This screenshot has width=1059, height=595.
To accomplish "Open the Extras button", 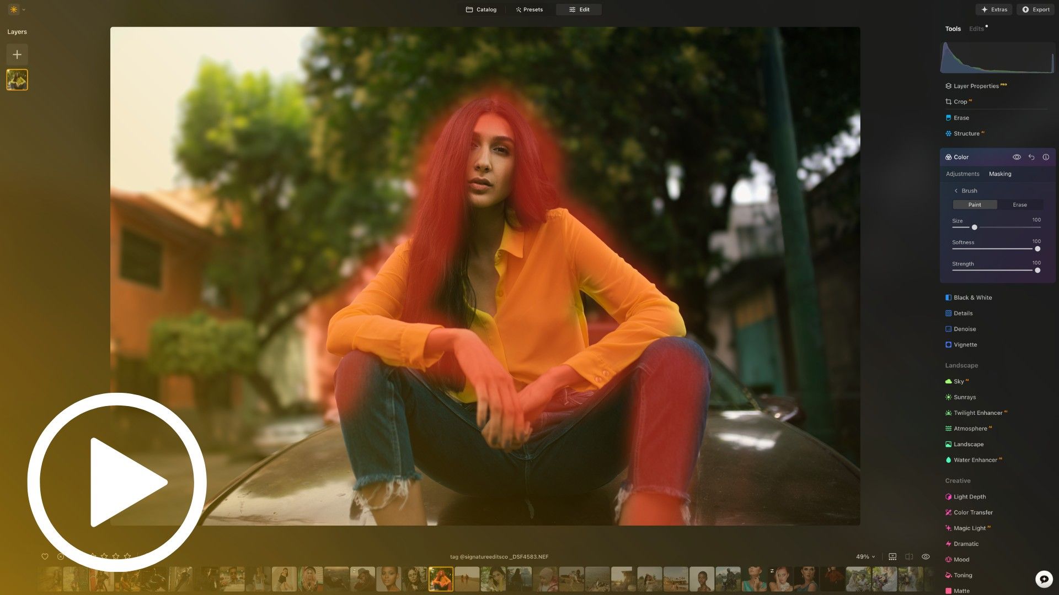I will point(994,9).
